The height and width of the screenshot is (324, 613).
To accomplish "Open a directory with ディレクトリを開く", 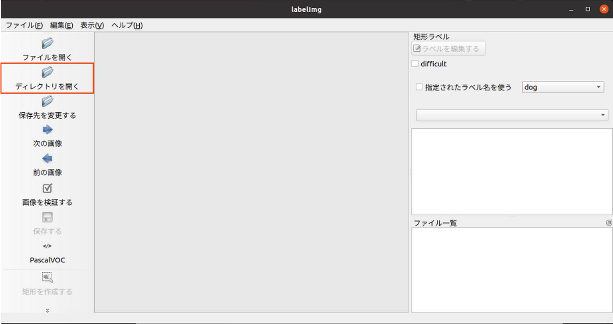I will click(x=47, y=78).
